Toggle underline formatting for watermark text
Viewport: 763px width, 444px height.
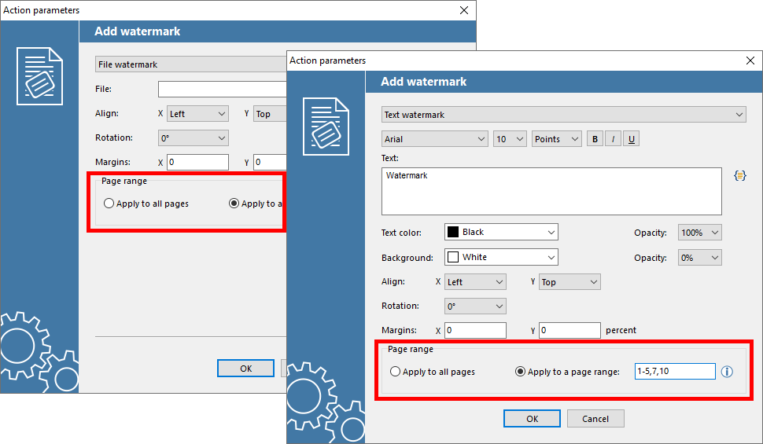tap(631, 139)
